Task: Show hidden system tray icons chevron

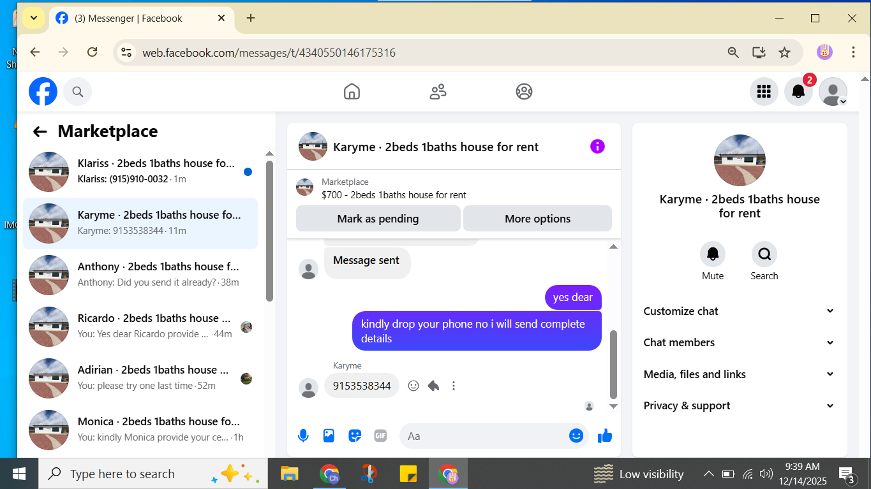Action: 708,474
